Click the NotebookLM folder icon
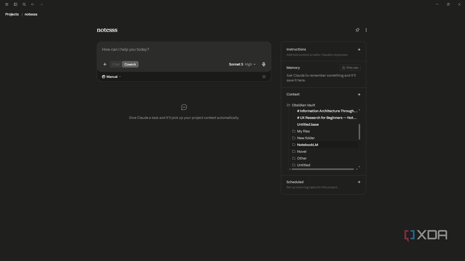This screenshot has height=261, width=465. click(294, 145)
